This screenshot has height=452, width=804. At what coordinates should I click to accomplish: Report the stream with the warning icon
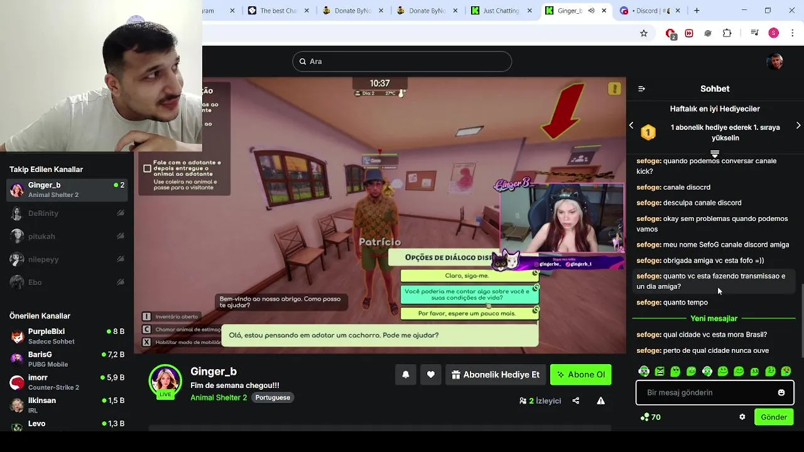tap(600, 401)
